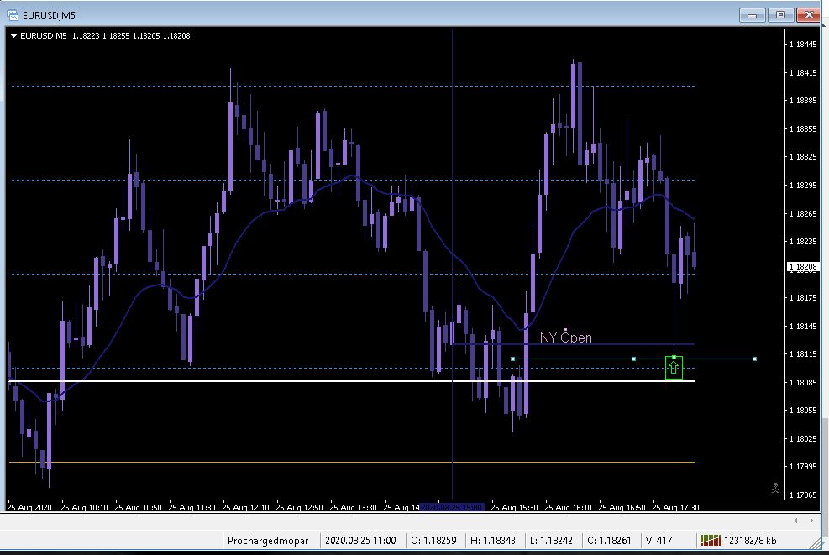Click the highlighted 2020.08.25 15:00 crosshair time
This screenshot has width=829, height=555.
point(452,507)
